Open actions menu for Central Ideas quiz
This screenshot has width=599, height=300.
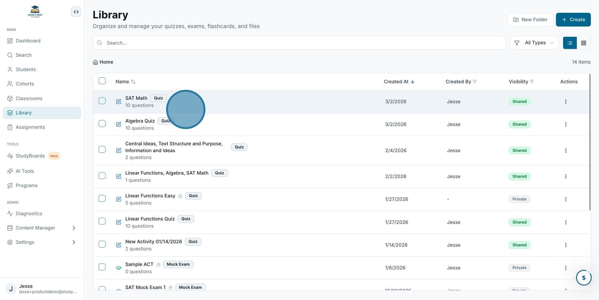point(566,151)
